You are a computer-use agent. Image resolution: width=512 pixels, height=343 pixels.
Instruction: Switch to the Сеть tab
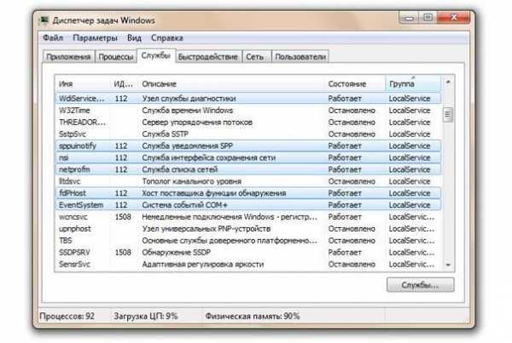255,57
